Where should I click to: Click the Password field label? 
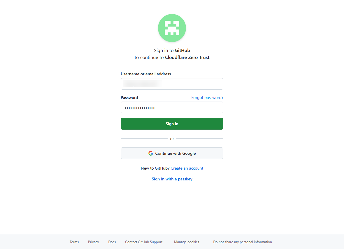(129, 97)
